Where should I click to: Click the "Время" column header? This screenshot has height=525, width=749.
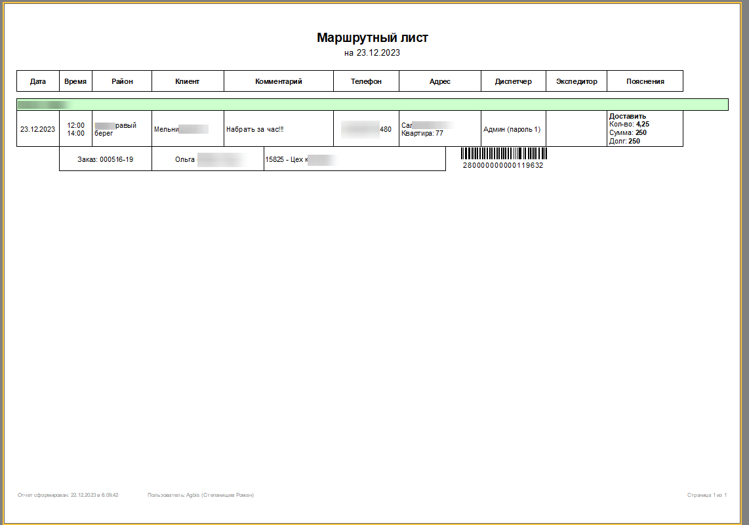(75, 81)
